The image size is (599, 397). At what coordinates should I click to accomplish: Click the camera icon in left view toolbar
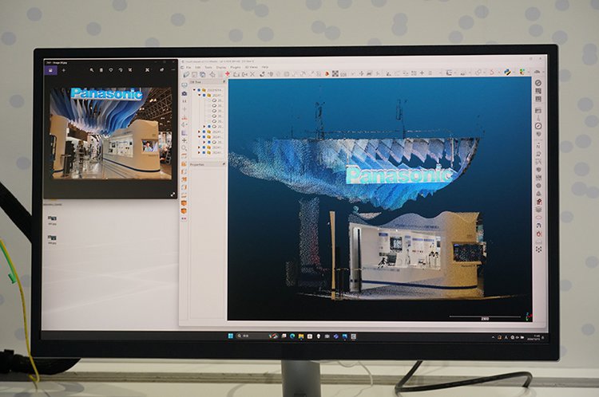pyautogui.click(x=184, y=93)
